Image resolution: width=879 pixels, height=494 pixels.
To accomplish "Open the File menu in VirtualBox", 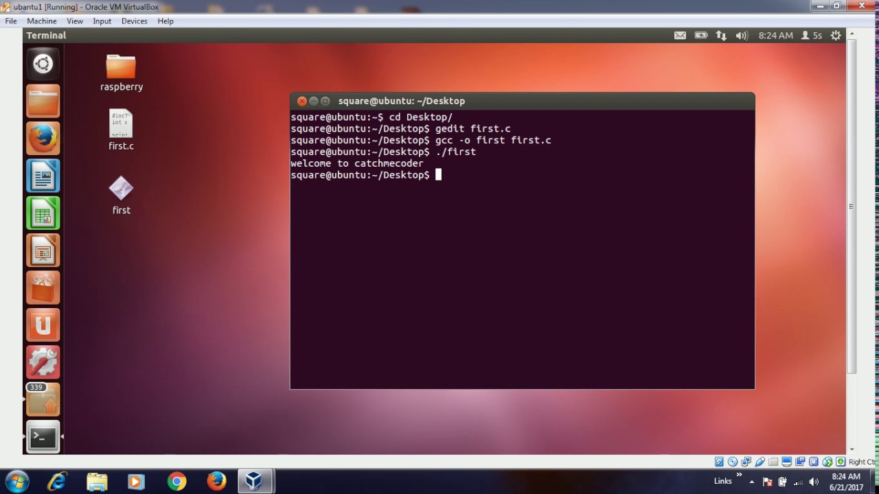I will click(11, 21).
